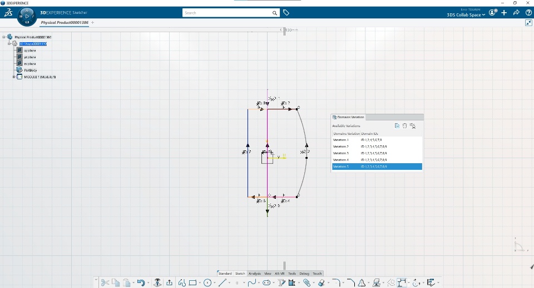This screenshot has width=534, height=288.
Task: Select Variation 3 row in the list
Action: 377,153
